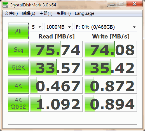The height and width of the screenshot is (131, 145).
Task: Start the 4K QD32 benchmark test
Action: pyautogui.click(x=18, y=103)
